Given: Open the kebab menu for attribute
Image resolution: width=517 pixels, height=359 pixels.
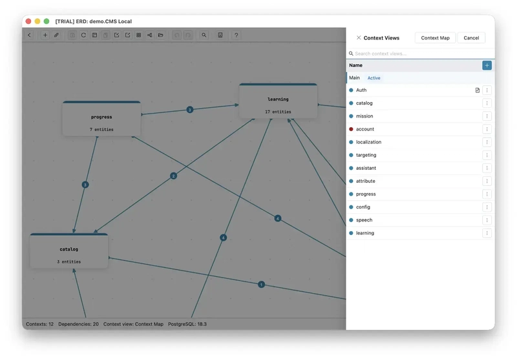Looking at the screenshot, I should click(487, 181).
